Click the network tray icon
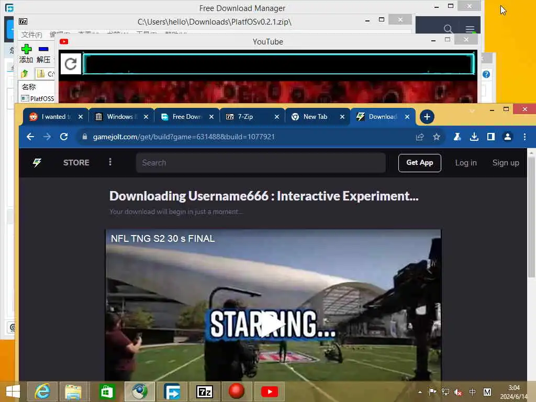 point(445,392)
